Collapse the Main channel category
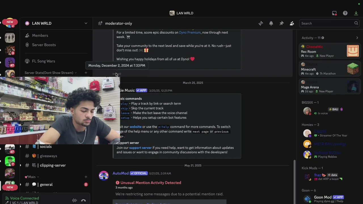This screenshot has width=363, height=204. (x=32, y=177)
